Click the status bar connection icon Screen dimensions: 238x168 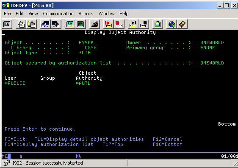6,163
